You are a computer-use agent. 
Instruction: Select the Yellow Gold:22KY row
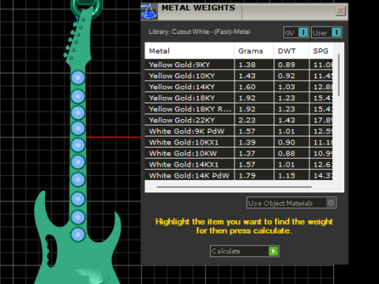238,120
